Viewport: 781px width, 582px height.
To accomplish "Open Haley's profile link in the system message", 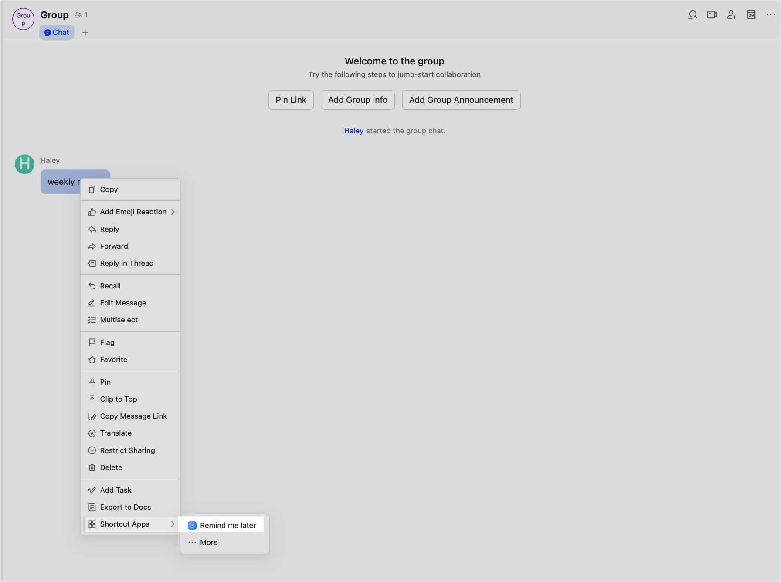I will coord(353,131).
